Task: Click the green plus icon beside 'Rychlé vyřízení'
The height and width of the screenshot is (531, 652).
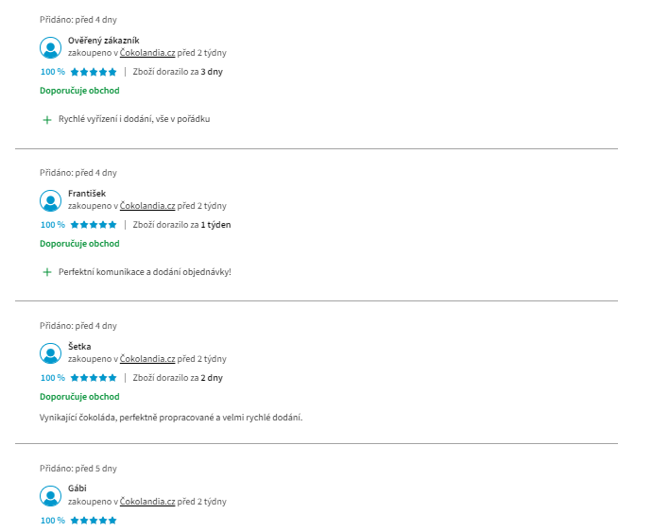Action: click(x=47, y=120)
